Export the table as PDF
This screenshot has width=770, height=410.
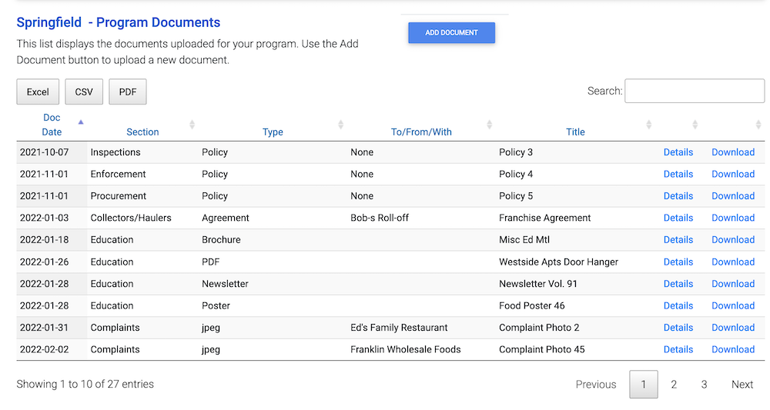click(128, 92)
